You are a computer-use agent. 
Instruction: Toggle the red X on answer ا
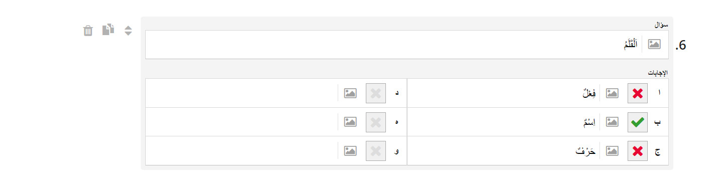[x=638, y=93]
